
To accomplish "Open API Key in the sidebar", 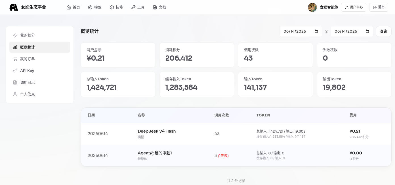I will (40, 71).
